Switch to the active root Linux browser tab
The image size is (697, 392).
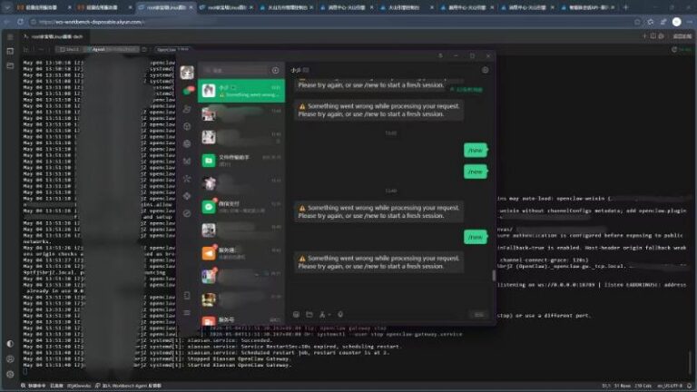pyautogui.click(x=166, y=7)
